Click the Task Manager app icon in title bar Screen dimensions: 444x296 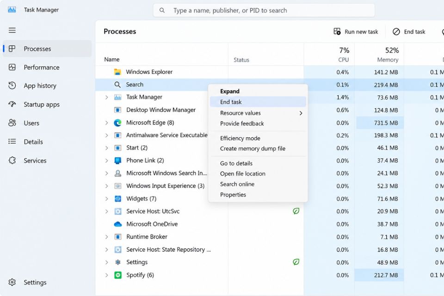point(12,10)
